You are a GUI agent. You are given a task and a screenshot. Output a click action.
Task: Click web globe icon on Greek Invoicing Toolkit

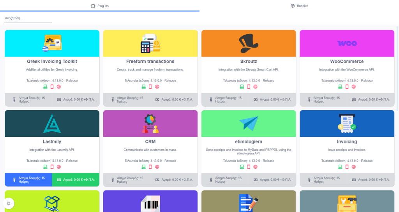(x=59, y=87)
